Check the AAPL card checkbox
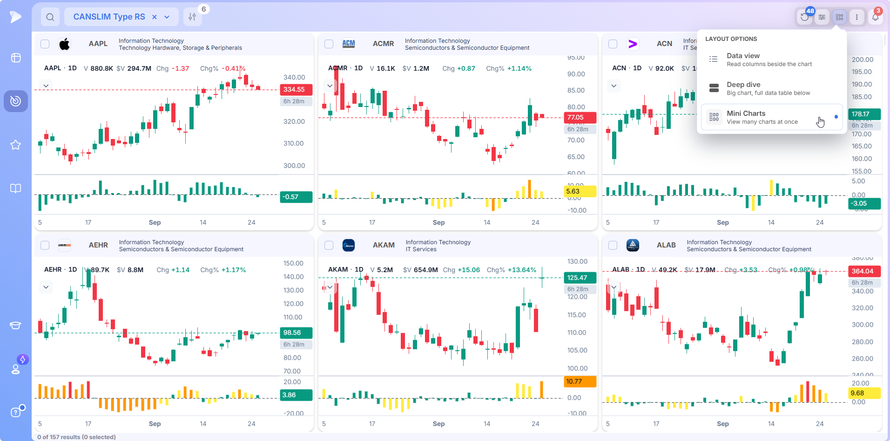This screenshot has height=441, width=890. 45,44
